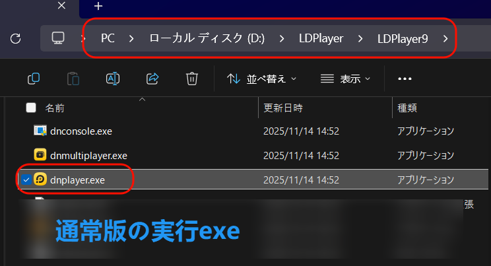
Task: Expand chevron after PC in address bar
Action: click(x=131, y=38)
